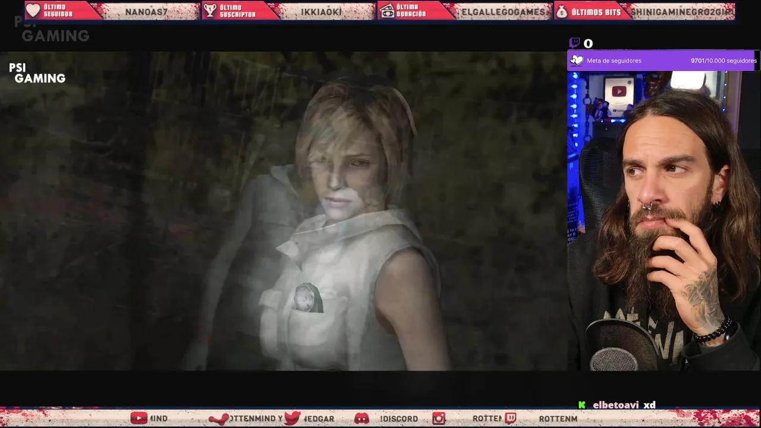Click the Twitch icon in the bottom social bar
Image resolution: width=761 pixels, height=428 pixels.
pos(510,418)
